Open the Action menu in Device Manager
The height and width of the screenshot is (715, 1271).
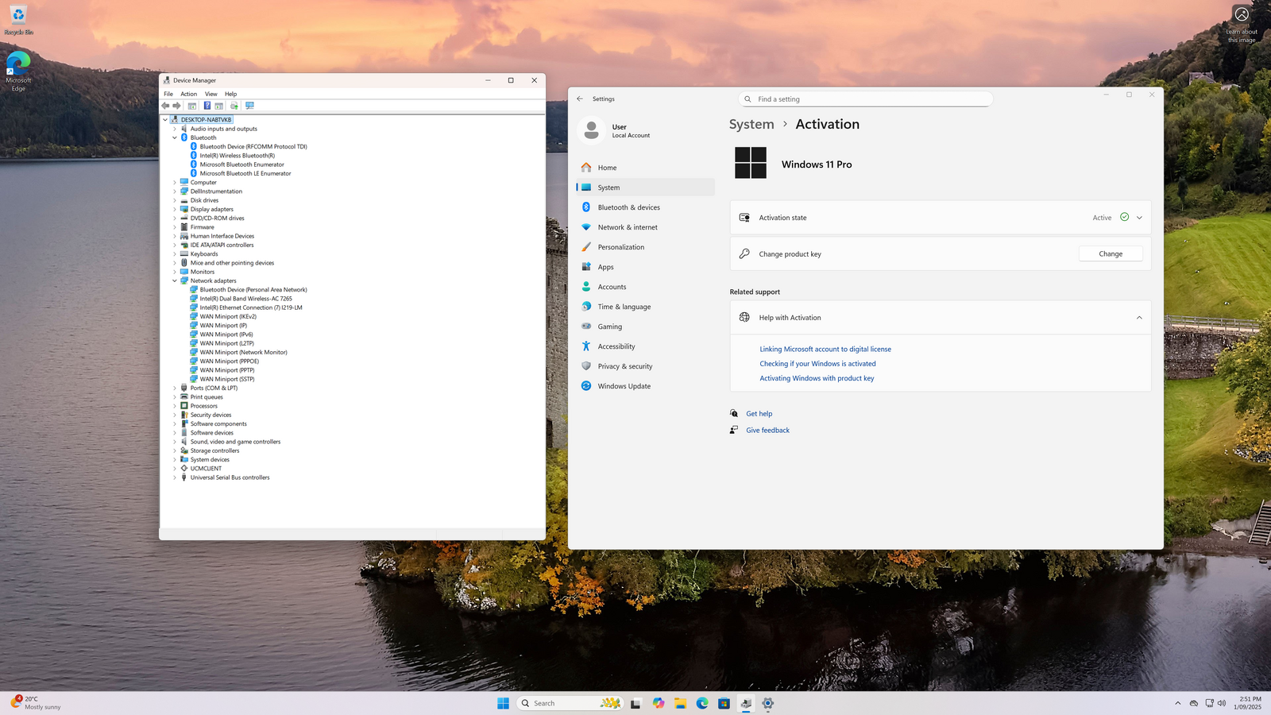point(188,94)
